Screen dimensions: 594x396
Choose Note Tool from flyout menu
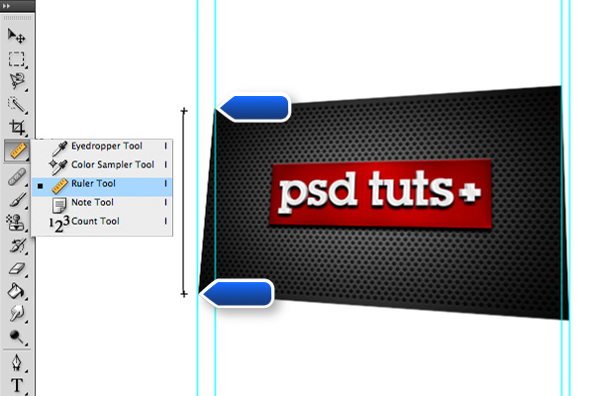click(102, 203)
